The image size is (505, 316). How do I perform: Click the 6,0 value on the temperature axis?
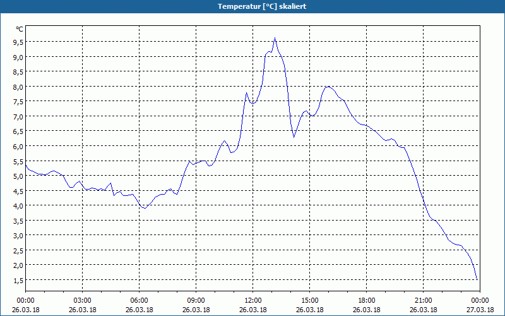click(x=18, y=147)
